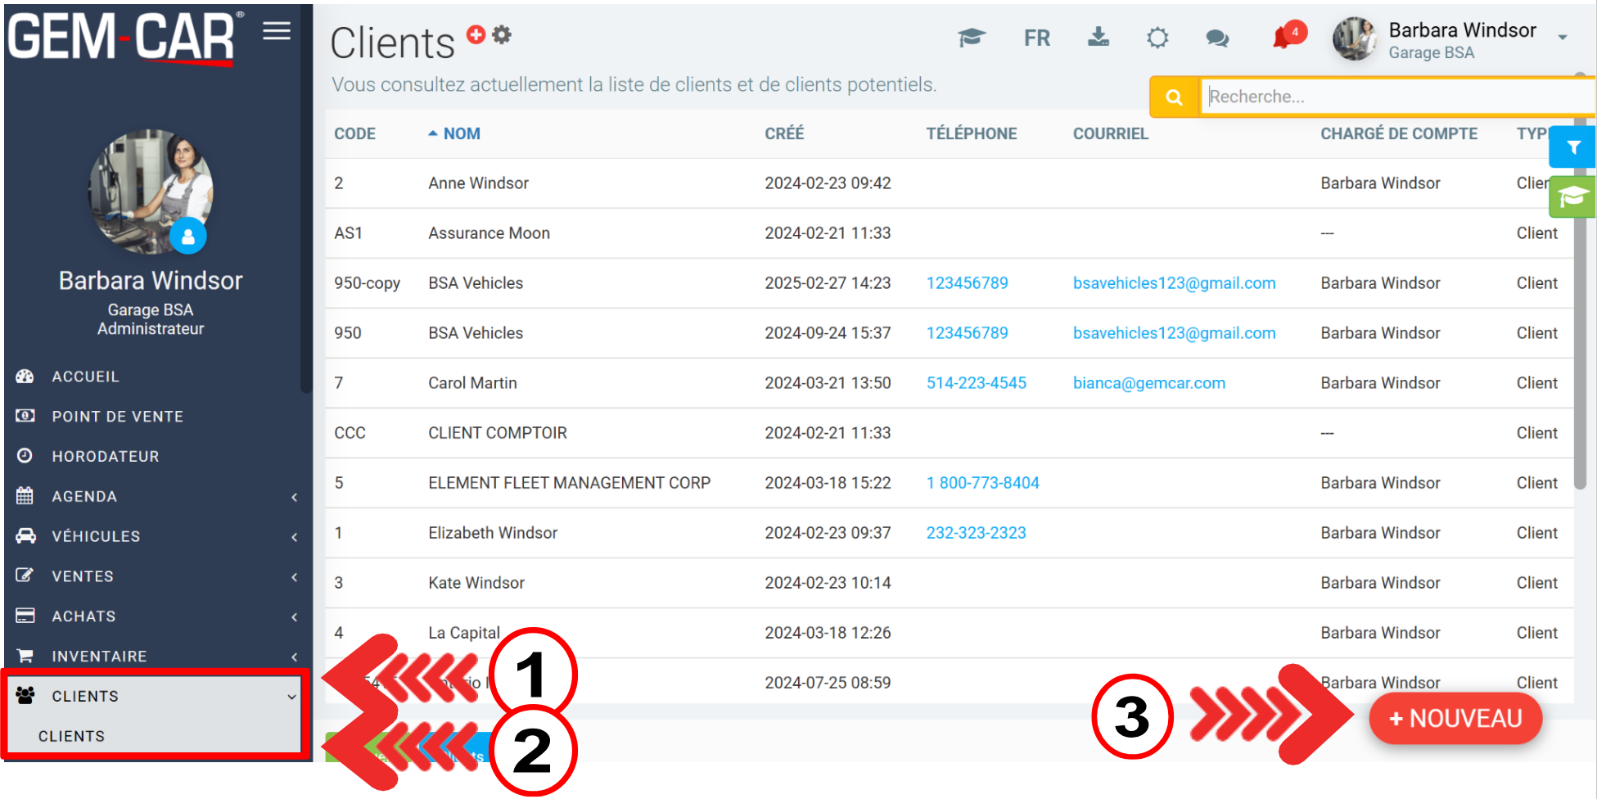The image size is (1597, 799).
Task: Open the graduation cap training icon in header
Action: [x=971, y=38]
